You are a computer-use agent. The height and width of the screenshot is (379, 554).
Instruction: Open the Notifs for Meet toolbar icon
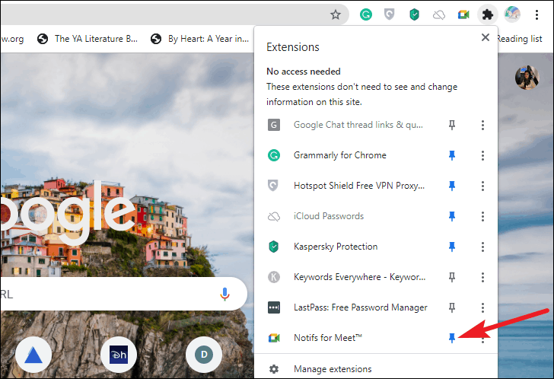click(463, 14)
